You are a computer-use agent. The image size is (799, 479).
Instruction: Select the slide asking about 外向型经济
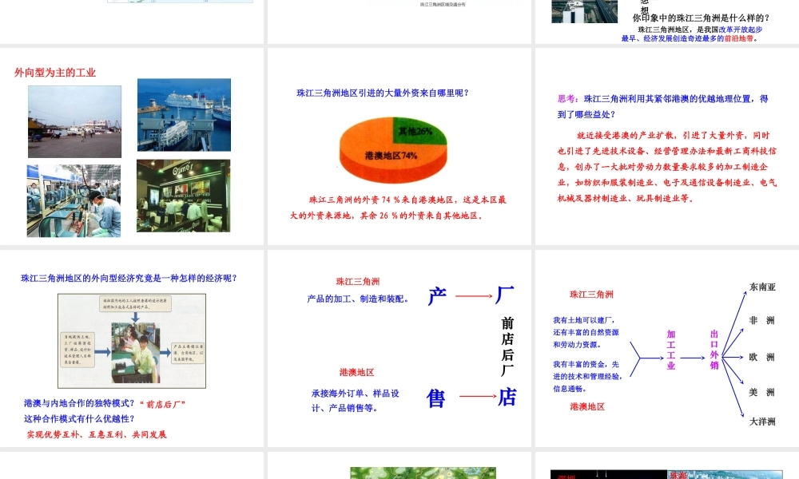(132, 348)
